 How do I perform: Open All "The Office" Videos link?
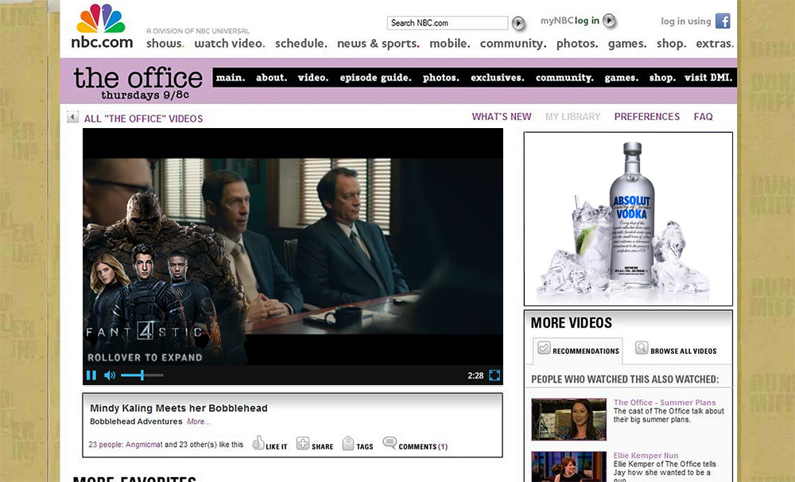click(143, 119)
